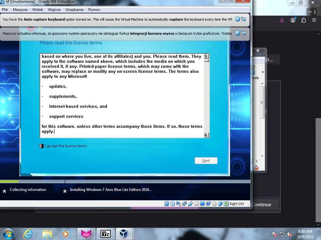Click small dialog scrollbar thumb
This screenshot has height=240, width=321.
pyautogui.click(x=262, y=102)
